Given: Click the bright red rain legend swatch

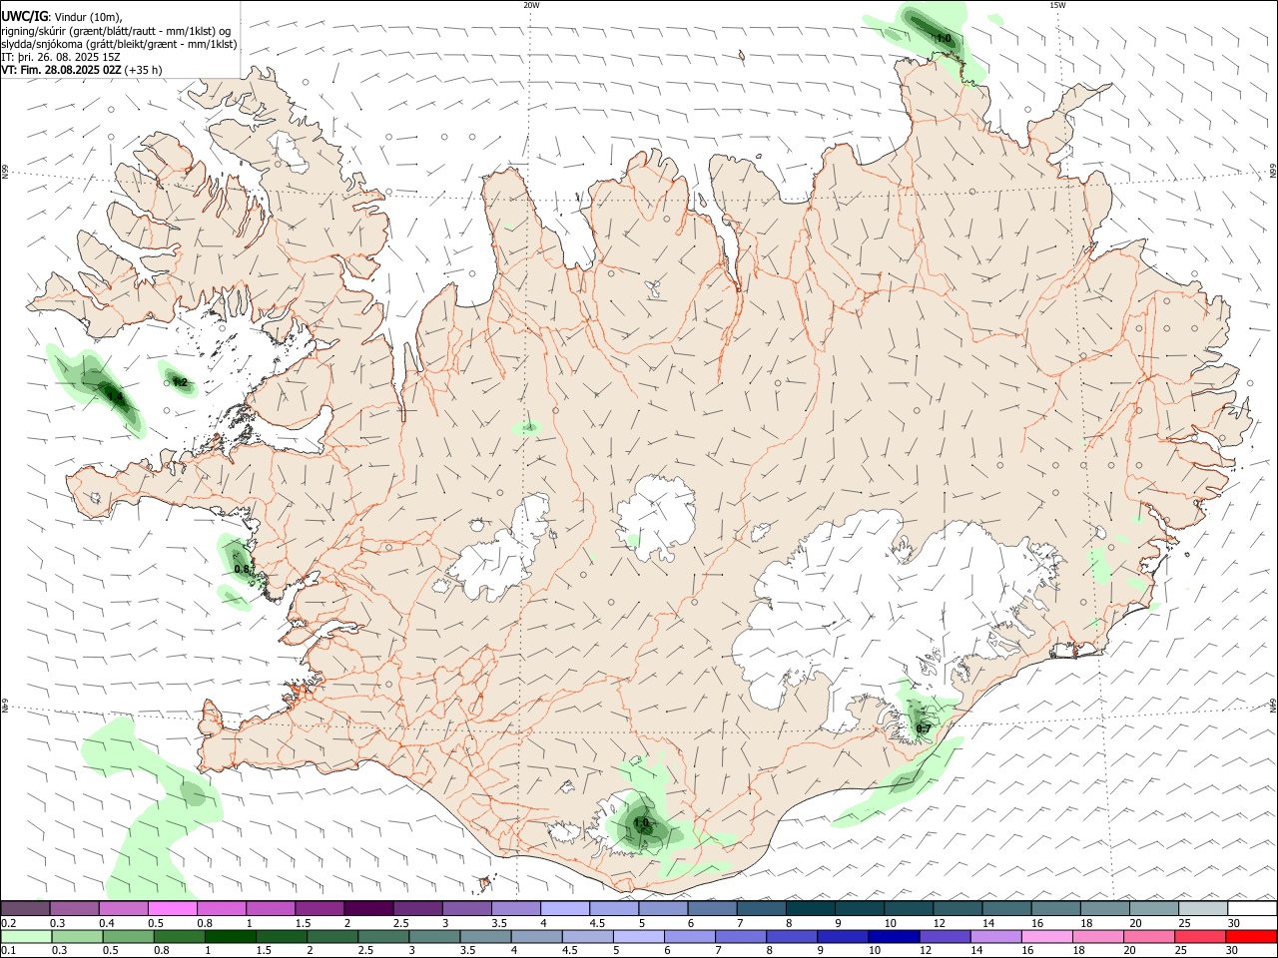Looking at the screenshot, I should (1252, 937).
